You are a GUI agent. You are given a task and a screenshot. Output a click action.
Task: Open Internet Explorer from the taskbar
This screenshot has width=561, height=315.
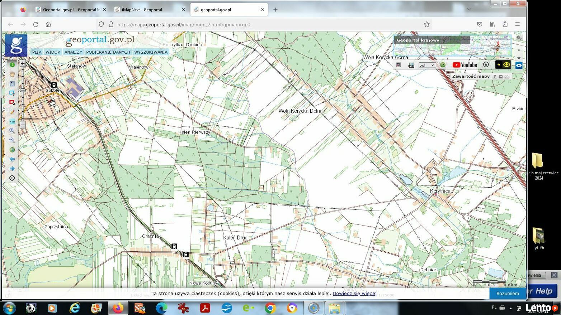coord(75,308)
